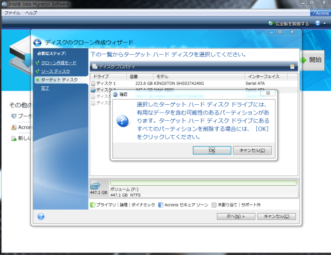Viewport: 331px width, 255px height.
Task: Click the checkmark next to ソース ディスク
Action: point(37,71)
